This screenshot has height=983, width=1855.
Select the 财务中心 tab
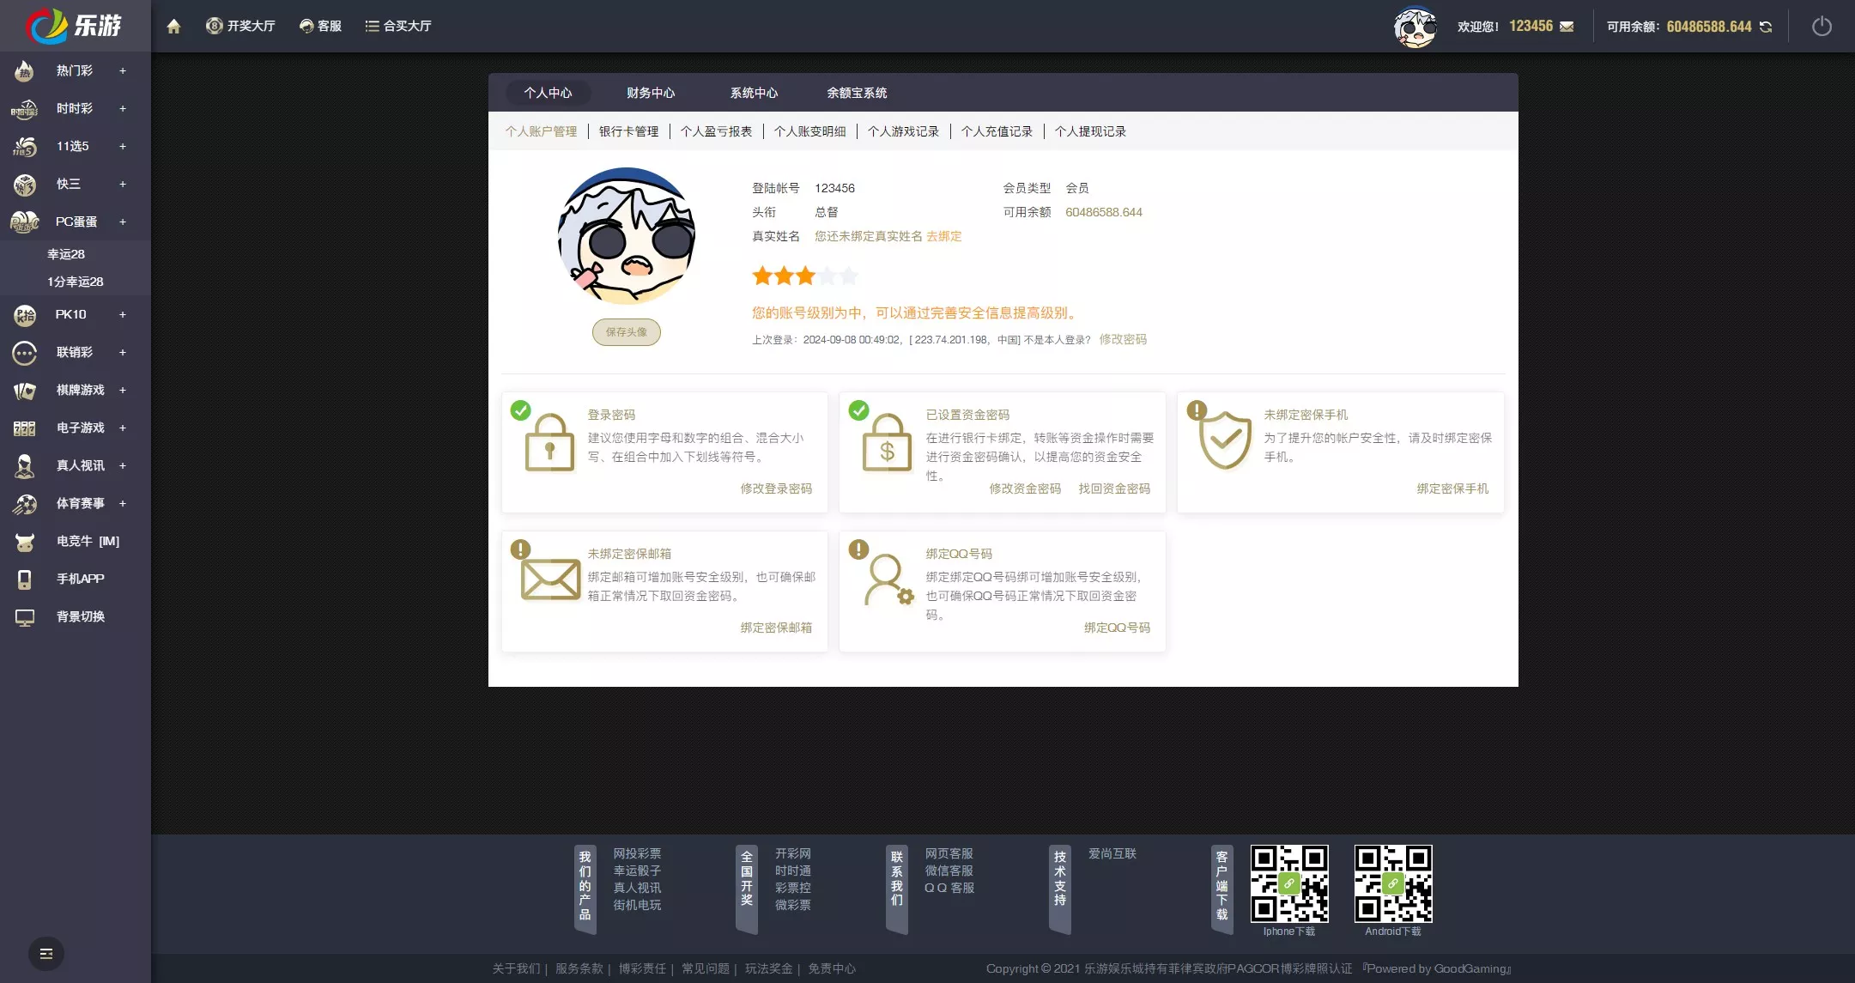pyautogui.click(x=650, y=92)
